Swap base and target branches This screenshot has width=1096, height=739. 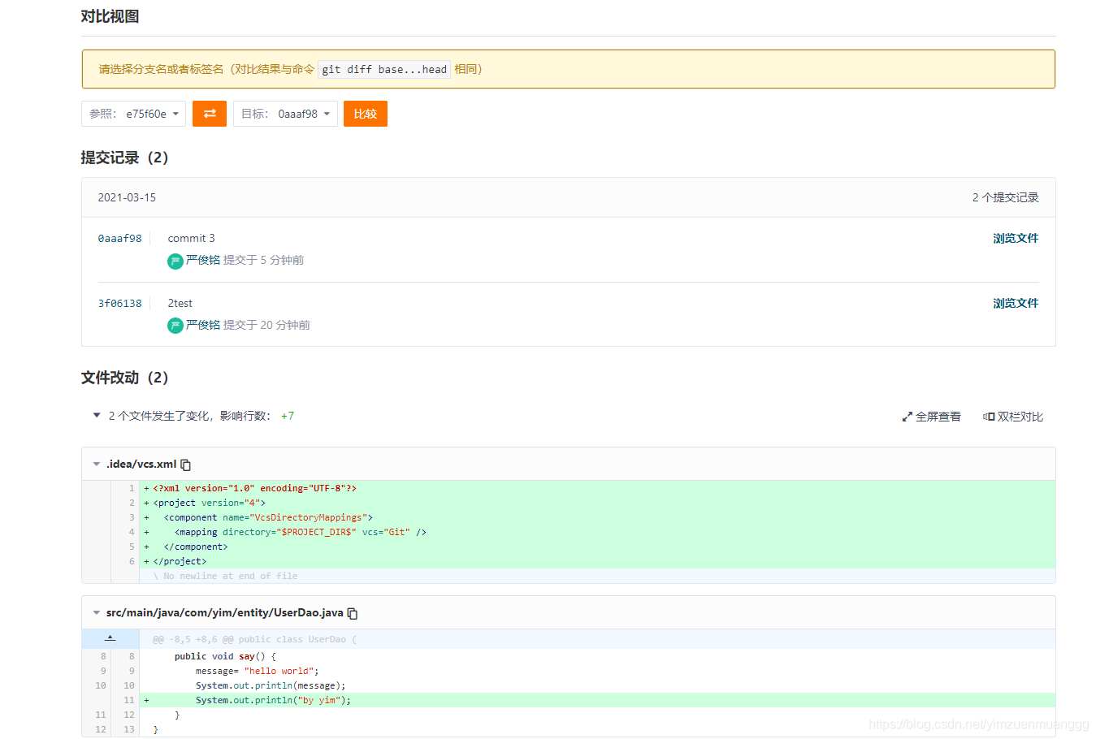[210, 114]
